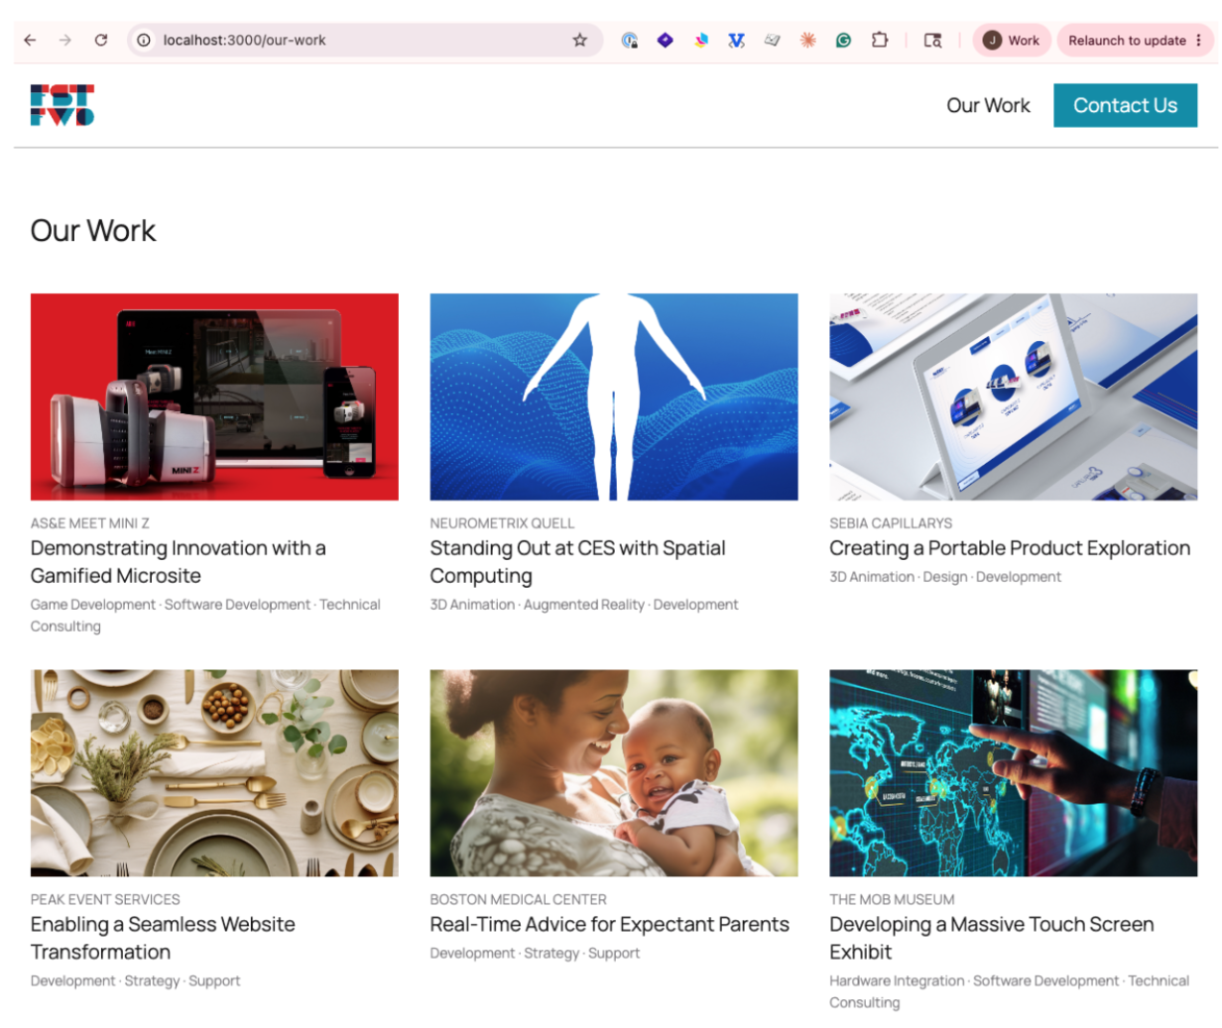Click the 'BOSTON MEDICAL CENTER' label
The image size is (1222, 1028).
pyautogui.click(x=519, y=900)
